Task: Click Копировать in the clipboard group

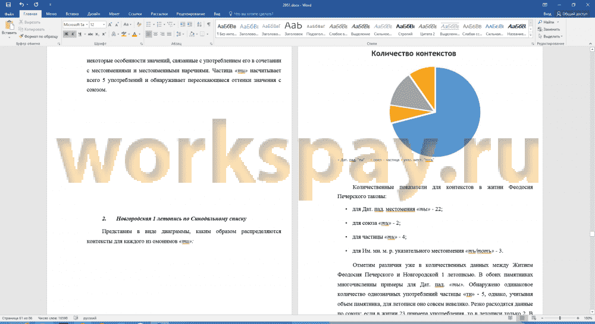Action: coord(32,30)
